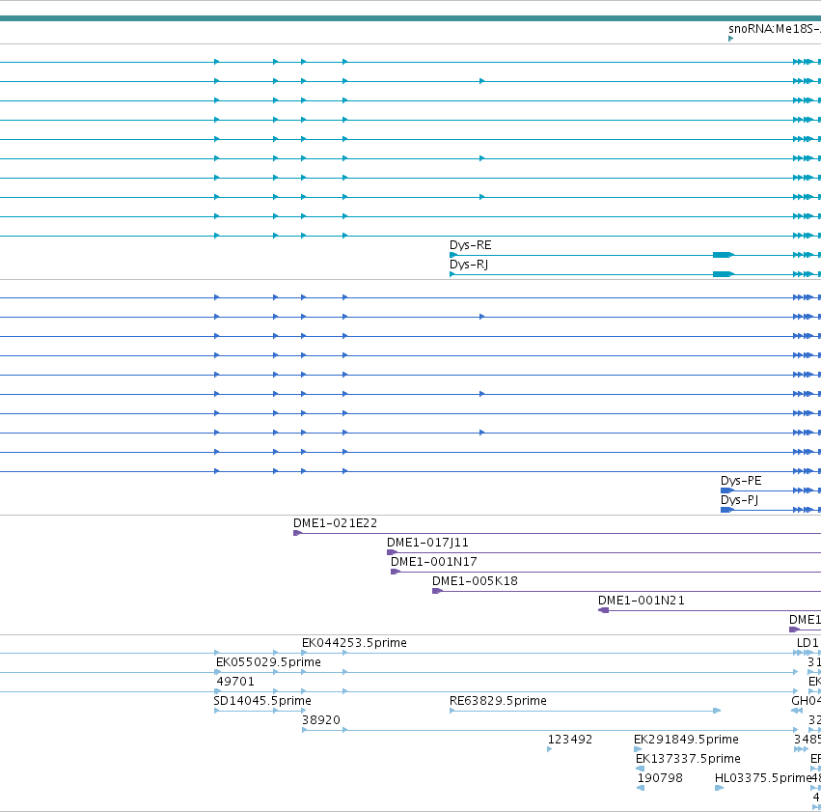
Task: Click the 38920 feature label
Action: tap(321, 720)
